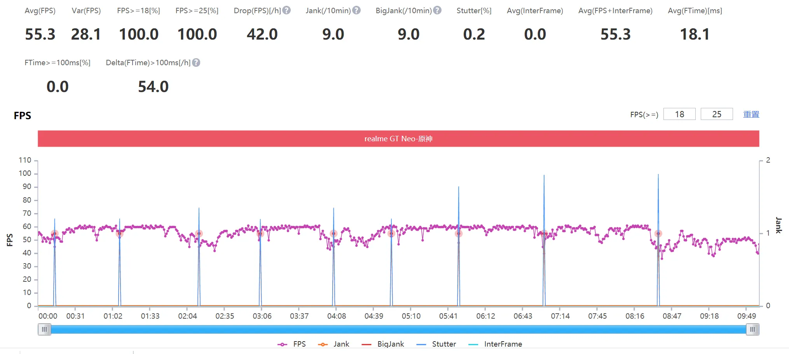This screenshot has width=789, height=354.
Task: Click the FTime>=100ms[%] label
Action: (x=58, y=63)
